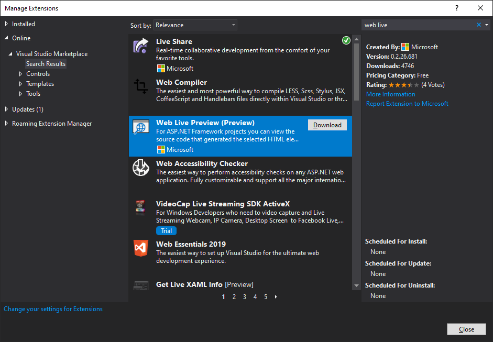Click the Microsoft logo under Web Live Preview
493x342 pixels.
tap(161, 150)
